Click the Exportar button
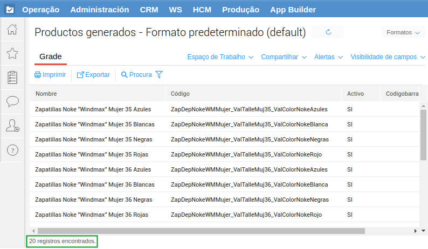This screenshot has height=249, width=428. click(93, 75)
